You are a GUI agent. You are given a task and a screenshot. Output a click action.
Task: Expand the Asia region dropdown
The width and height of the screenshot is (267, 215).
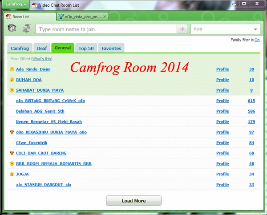(x=225, y=29)
